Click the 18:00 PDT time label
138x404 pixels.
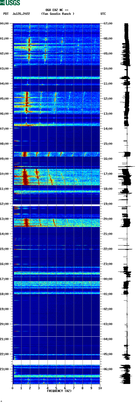pyautogui.click(x=4, y=294)
